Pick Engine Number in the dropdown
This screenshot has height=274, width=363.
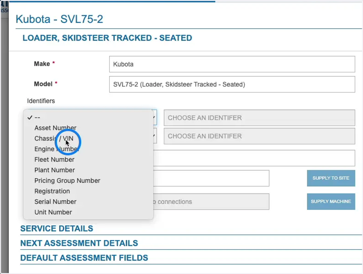click(x=88, y=149)
